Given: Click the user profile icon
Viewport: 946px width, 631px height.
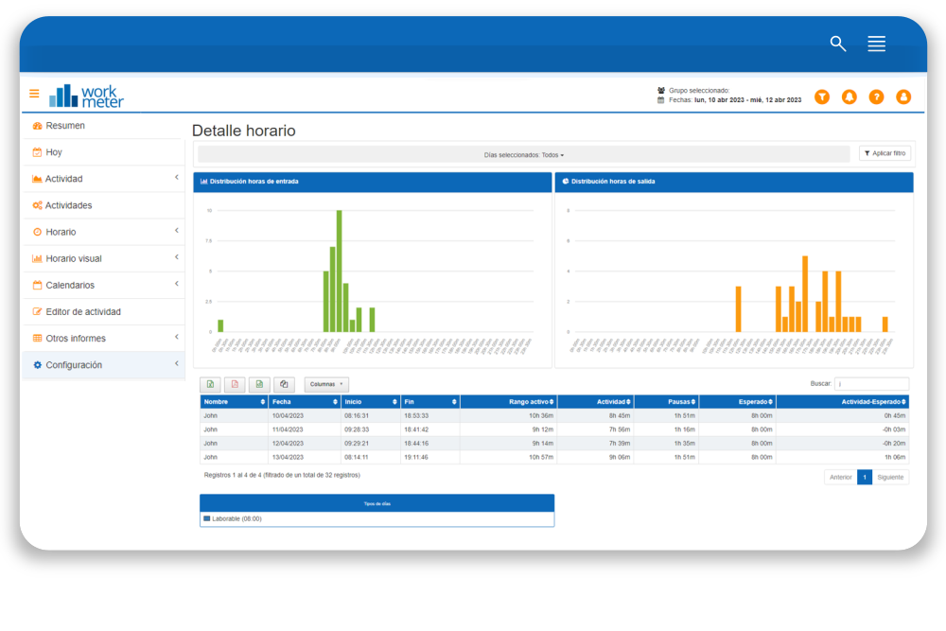Looking at the screenshot, I should [903, 96].
